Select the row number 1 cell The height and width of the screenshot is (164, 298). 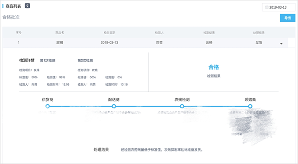19,42
